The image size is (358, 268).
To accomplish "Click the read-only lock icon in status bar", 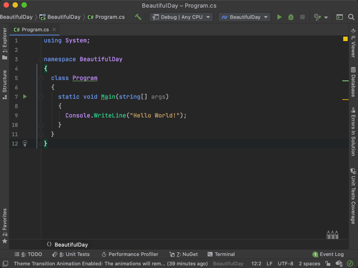I will (x=328, y=264).
